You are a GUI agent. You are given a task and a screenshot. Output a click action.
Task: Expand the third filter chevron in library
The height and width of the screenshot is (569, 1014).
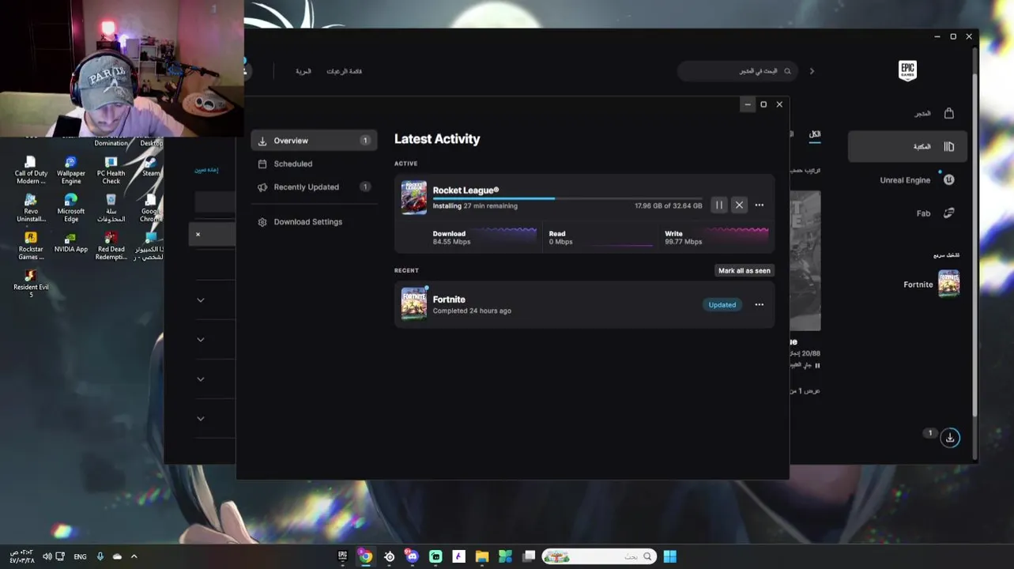[201, 379]
